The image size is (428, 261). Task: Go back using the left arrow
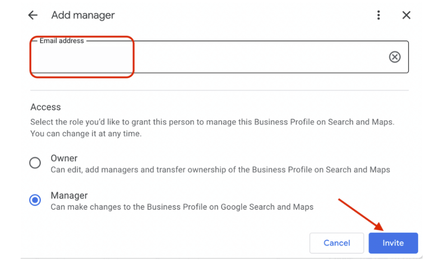33,16
